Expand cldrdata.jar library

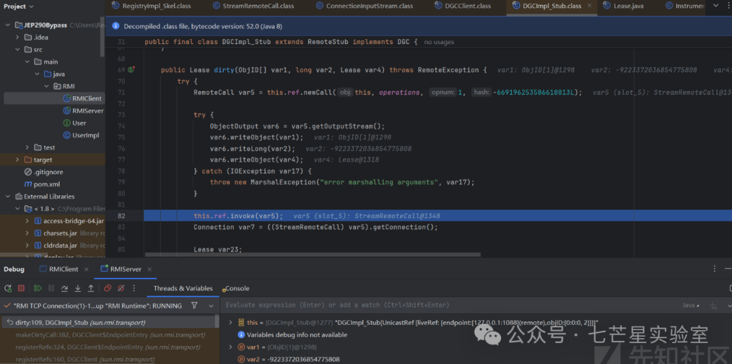28,245
